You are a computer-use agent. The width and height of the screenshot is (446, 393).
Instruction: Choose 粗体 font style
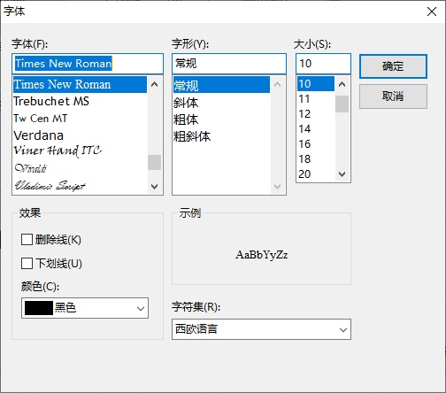pyautogui.click(x=221, y=119)
